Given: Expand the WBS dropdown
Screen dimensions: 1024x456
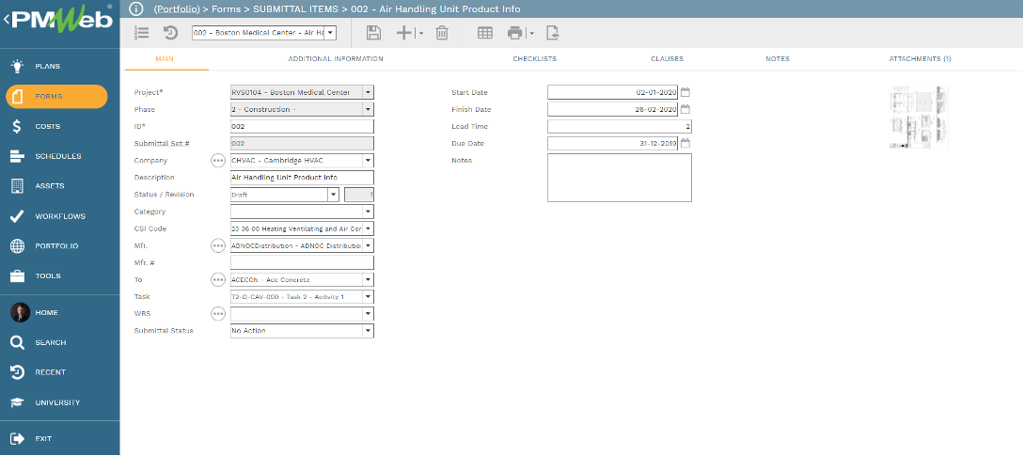Looking at the screenshot, I should pyautogui.click(x=369, y=314).
